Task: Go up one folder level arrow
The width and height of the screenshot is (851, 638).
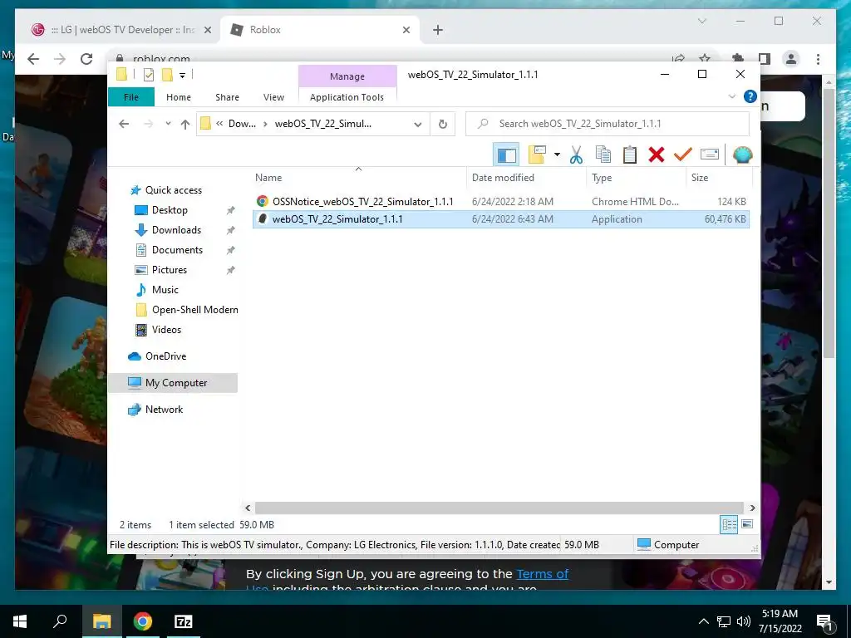Action: click(x=185, y=125)
